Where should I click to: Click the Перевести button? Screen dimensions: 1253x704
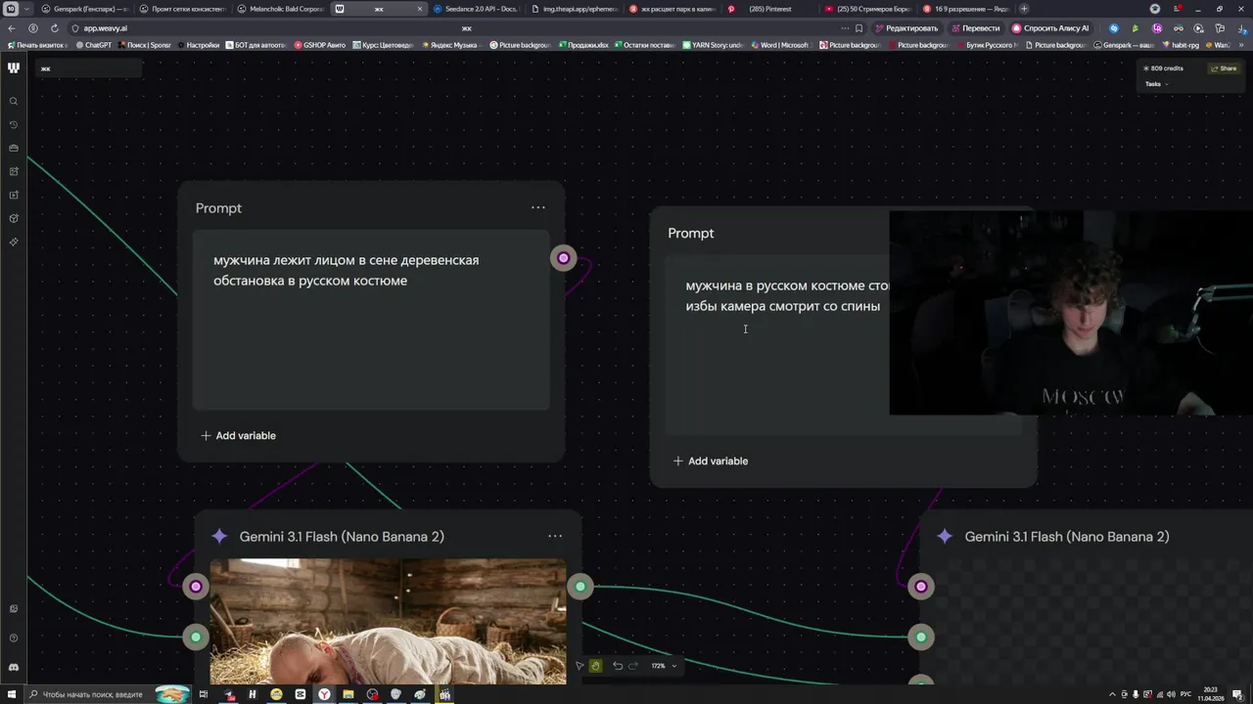(x=975, y=28)
